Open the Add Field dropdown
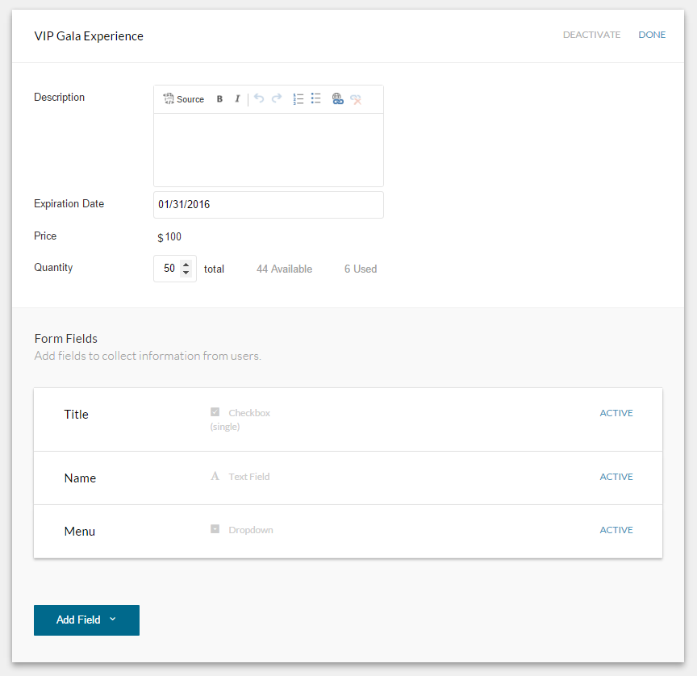 click(86, 620)
